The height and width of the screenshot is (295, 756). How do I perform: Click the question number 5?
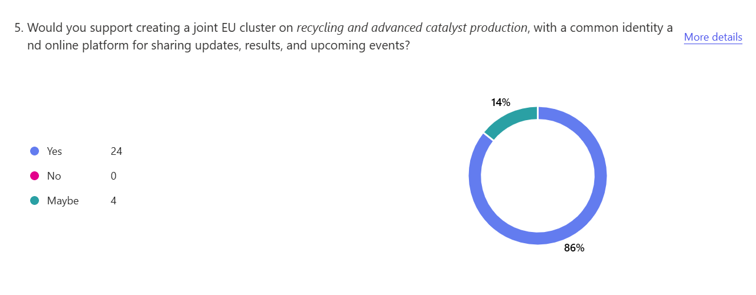(x=18, y=28)
